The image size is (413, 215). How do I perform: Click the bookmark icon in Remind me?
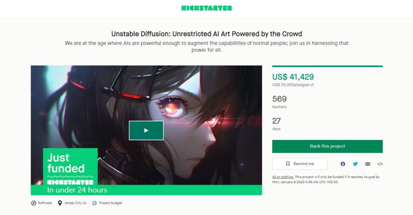pos(288,164)
